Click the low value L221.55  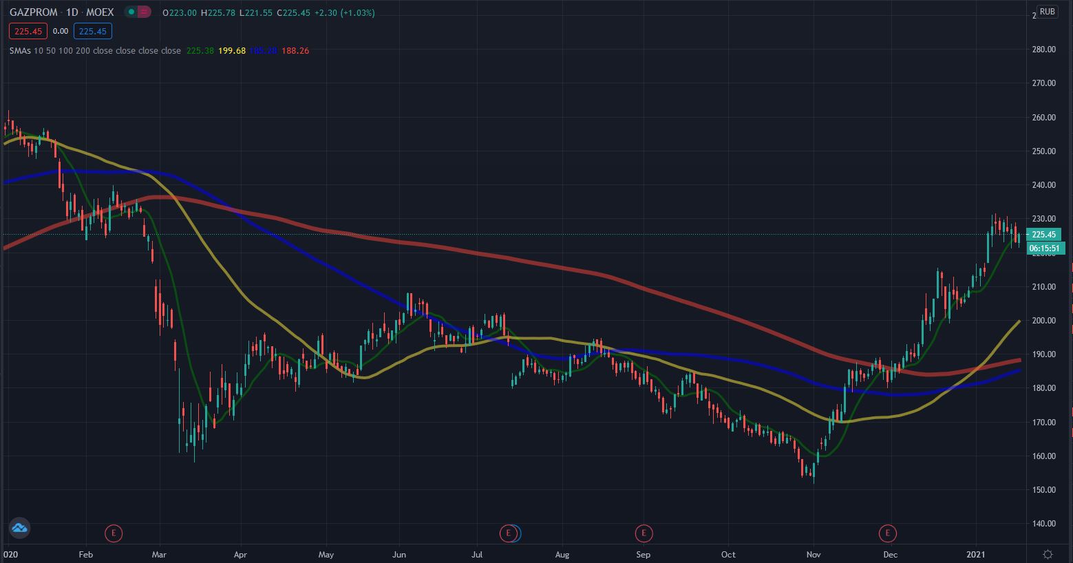coord(256,13)
